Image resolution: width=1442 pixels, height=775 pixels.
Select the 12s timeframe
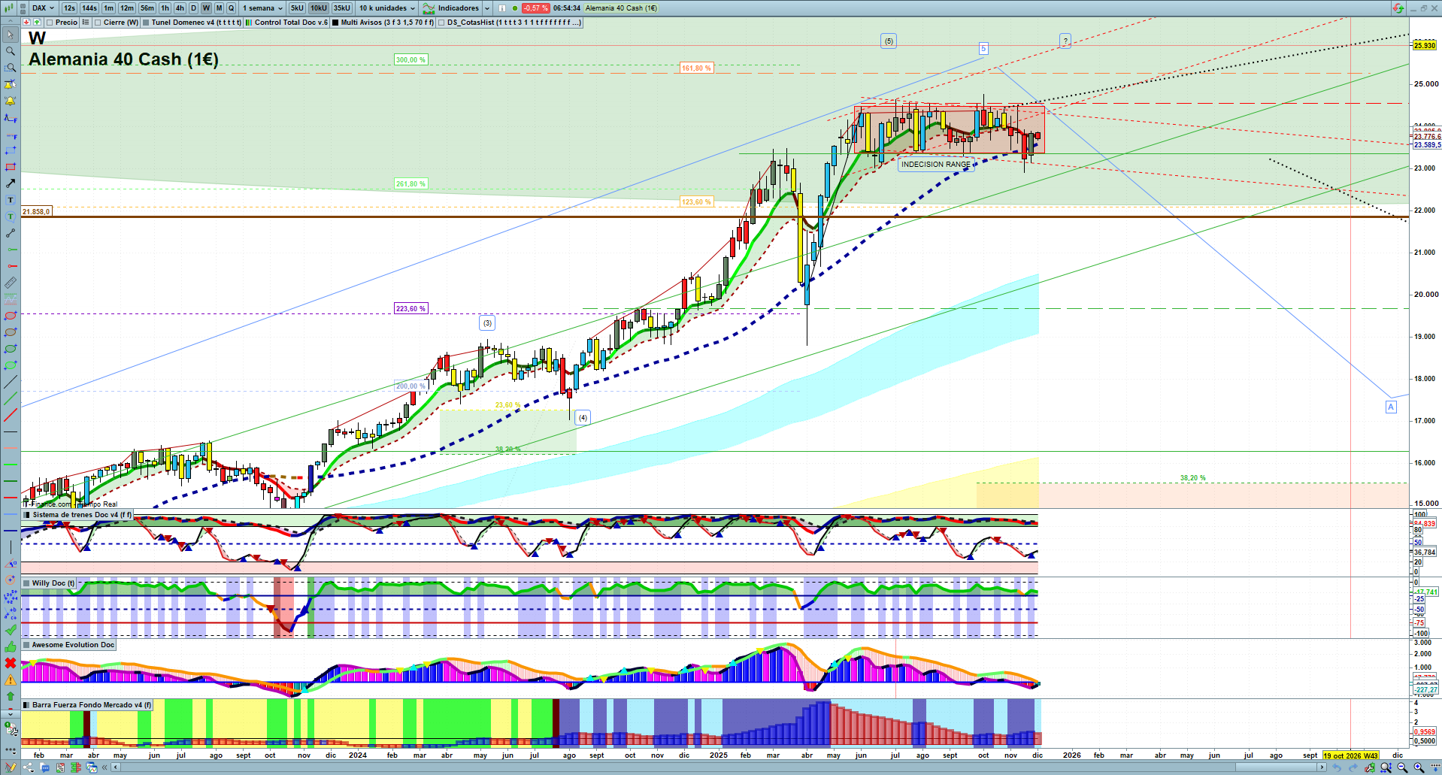point(69,8)
